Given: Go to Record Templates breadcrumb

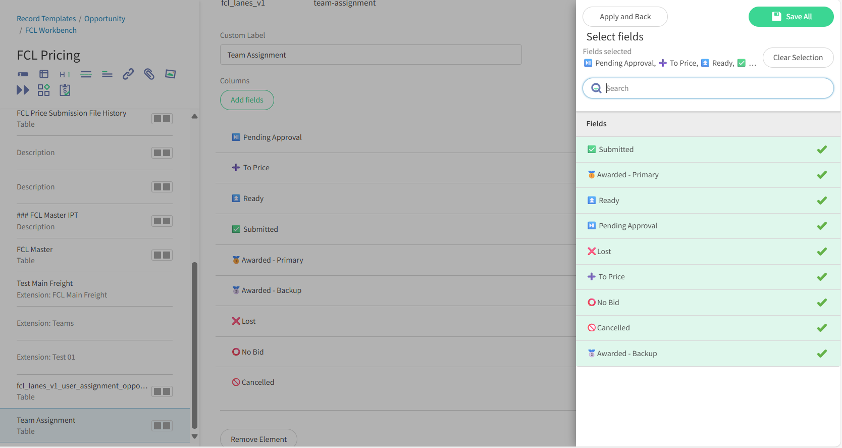Looking at the screenshot, I should [46, 19].
